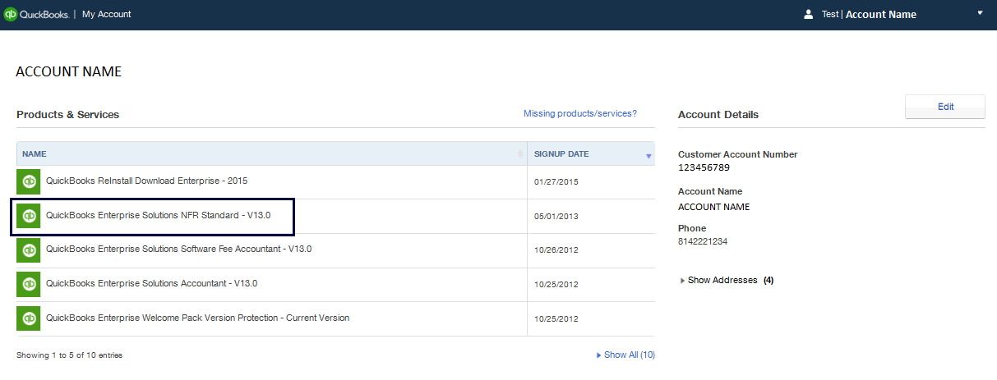The width and height of the screenshot is (997, 380).
Task: Click icon for Enterprise Solutions NFR Standard V13.0
Action: coord(29,216)
